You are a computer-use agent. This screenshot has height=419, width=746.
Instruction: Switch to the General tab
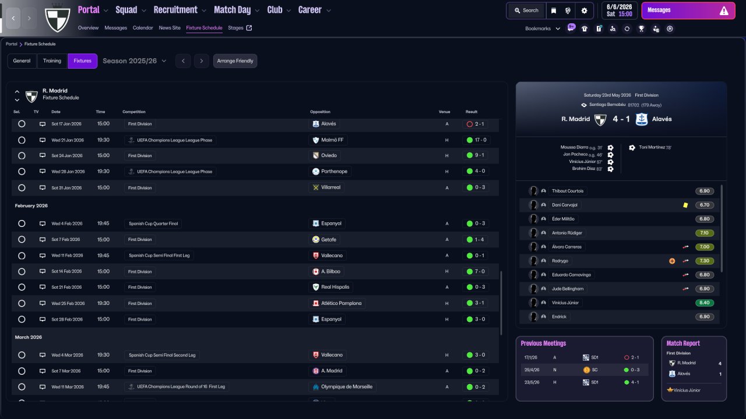[22, 61]
